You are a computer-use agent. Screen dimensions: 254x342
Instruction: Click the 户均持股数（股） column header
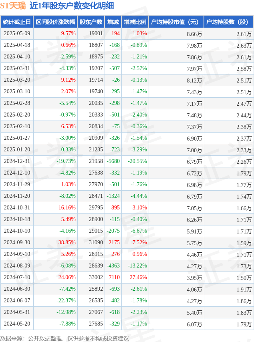(x=229, y=22)
